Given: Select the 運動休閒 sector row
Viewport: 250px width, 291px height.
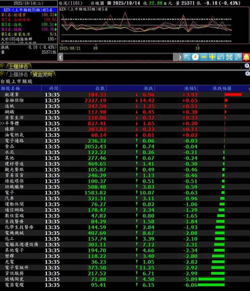Looking at the screenshot, I should [x=125, y=204].
